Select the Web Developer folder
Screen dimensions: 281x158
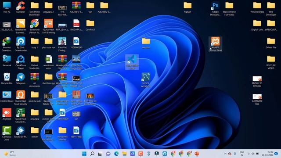coord(271,9)
